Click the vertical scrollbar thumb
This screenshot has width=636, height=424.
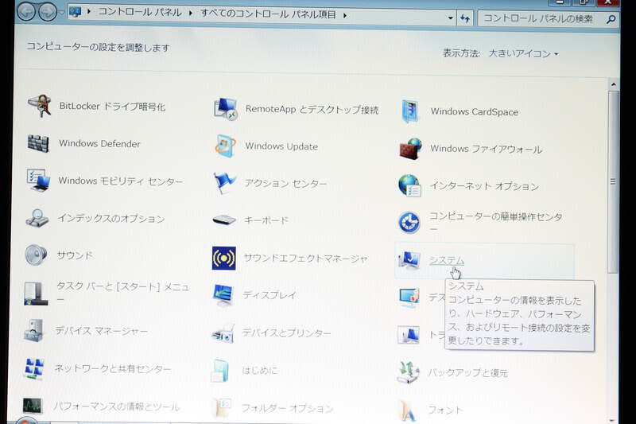click(613, 182)
